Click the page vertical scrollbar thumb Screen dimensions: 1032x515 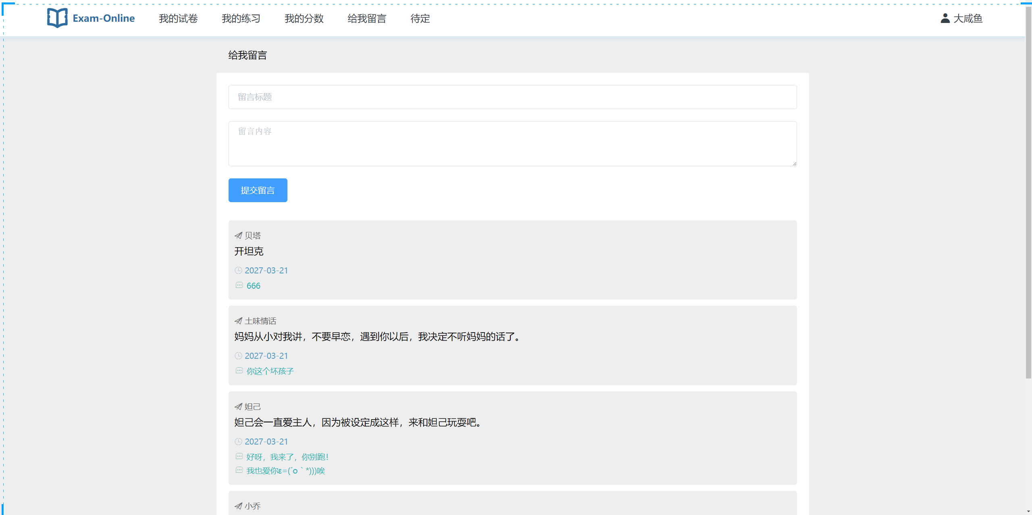[x=1028, y=193]
